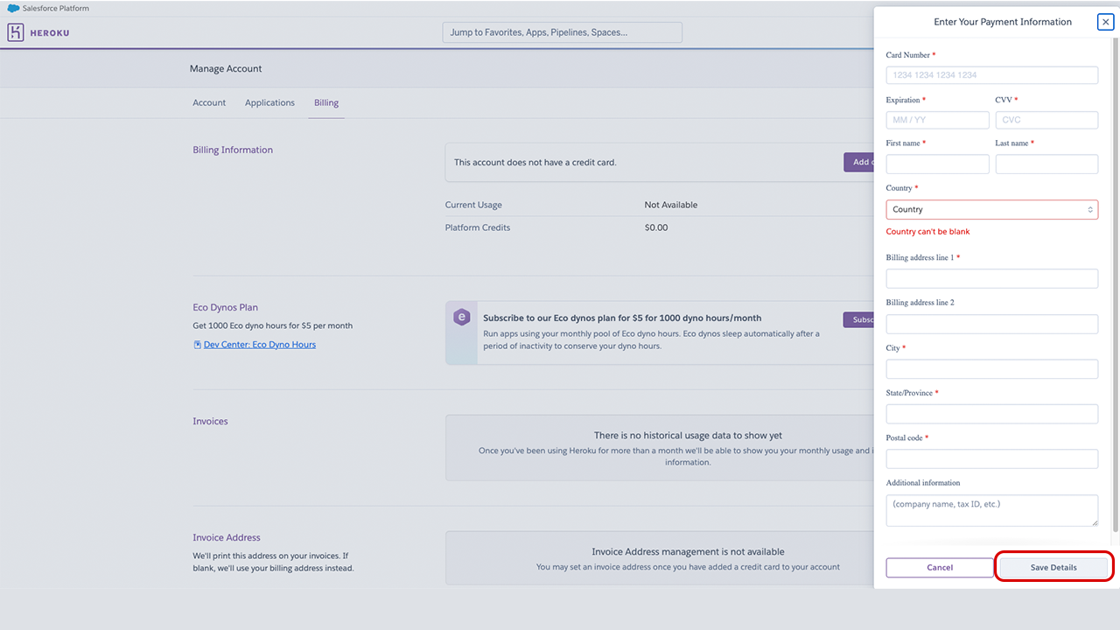Open the Country dropdown

click(991, 209)
